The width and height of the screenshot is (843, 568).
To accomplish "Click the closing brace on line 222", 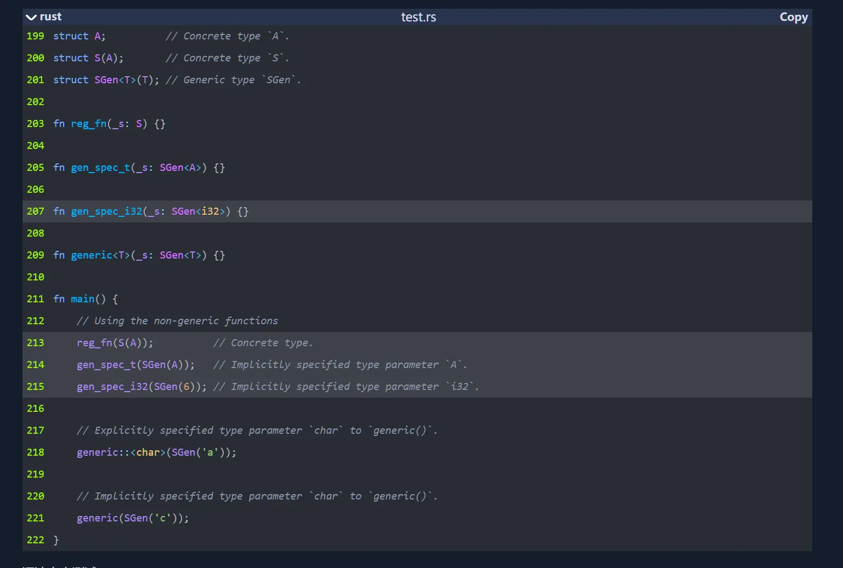I will pos(56,540).
